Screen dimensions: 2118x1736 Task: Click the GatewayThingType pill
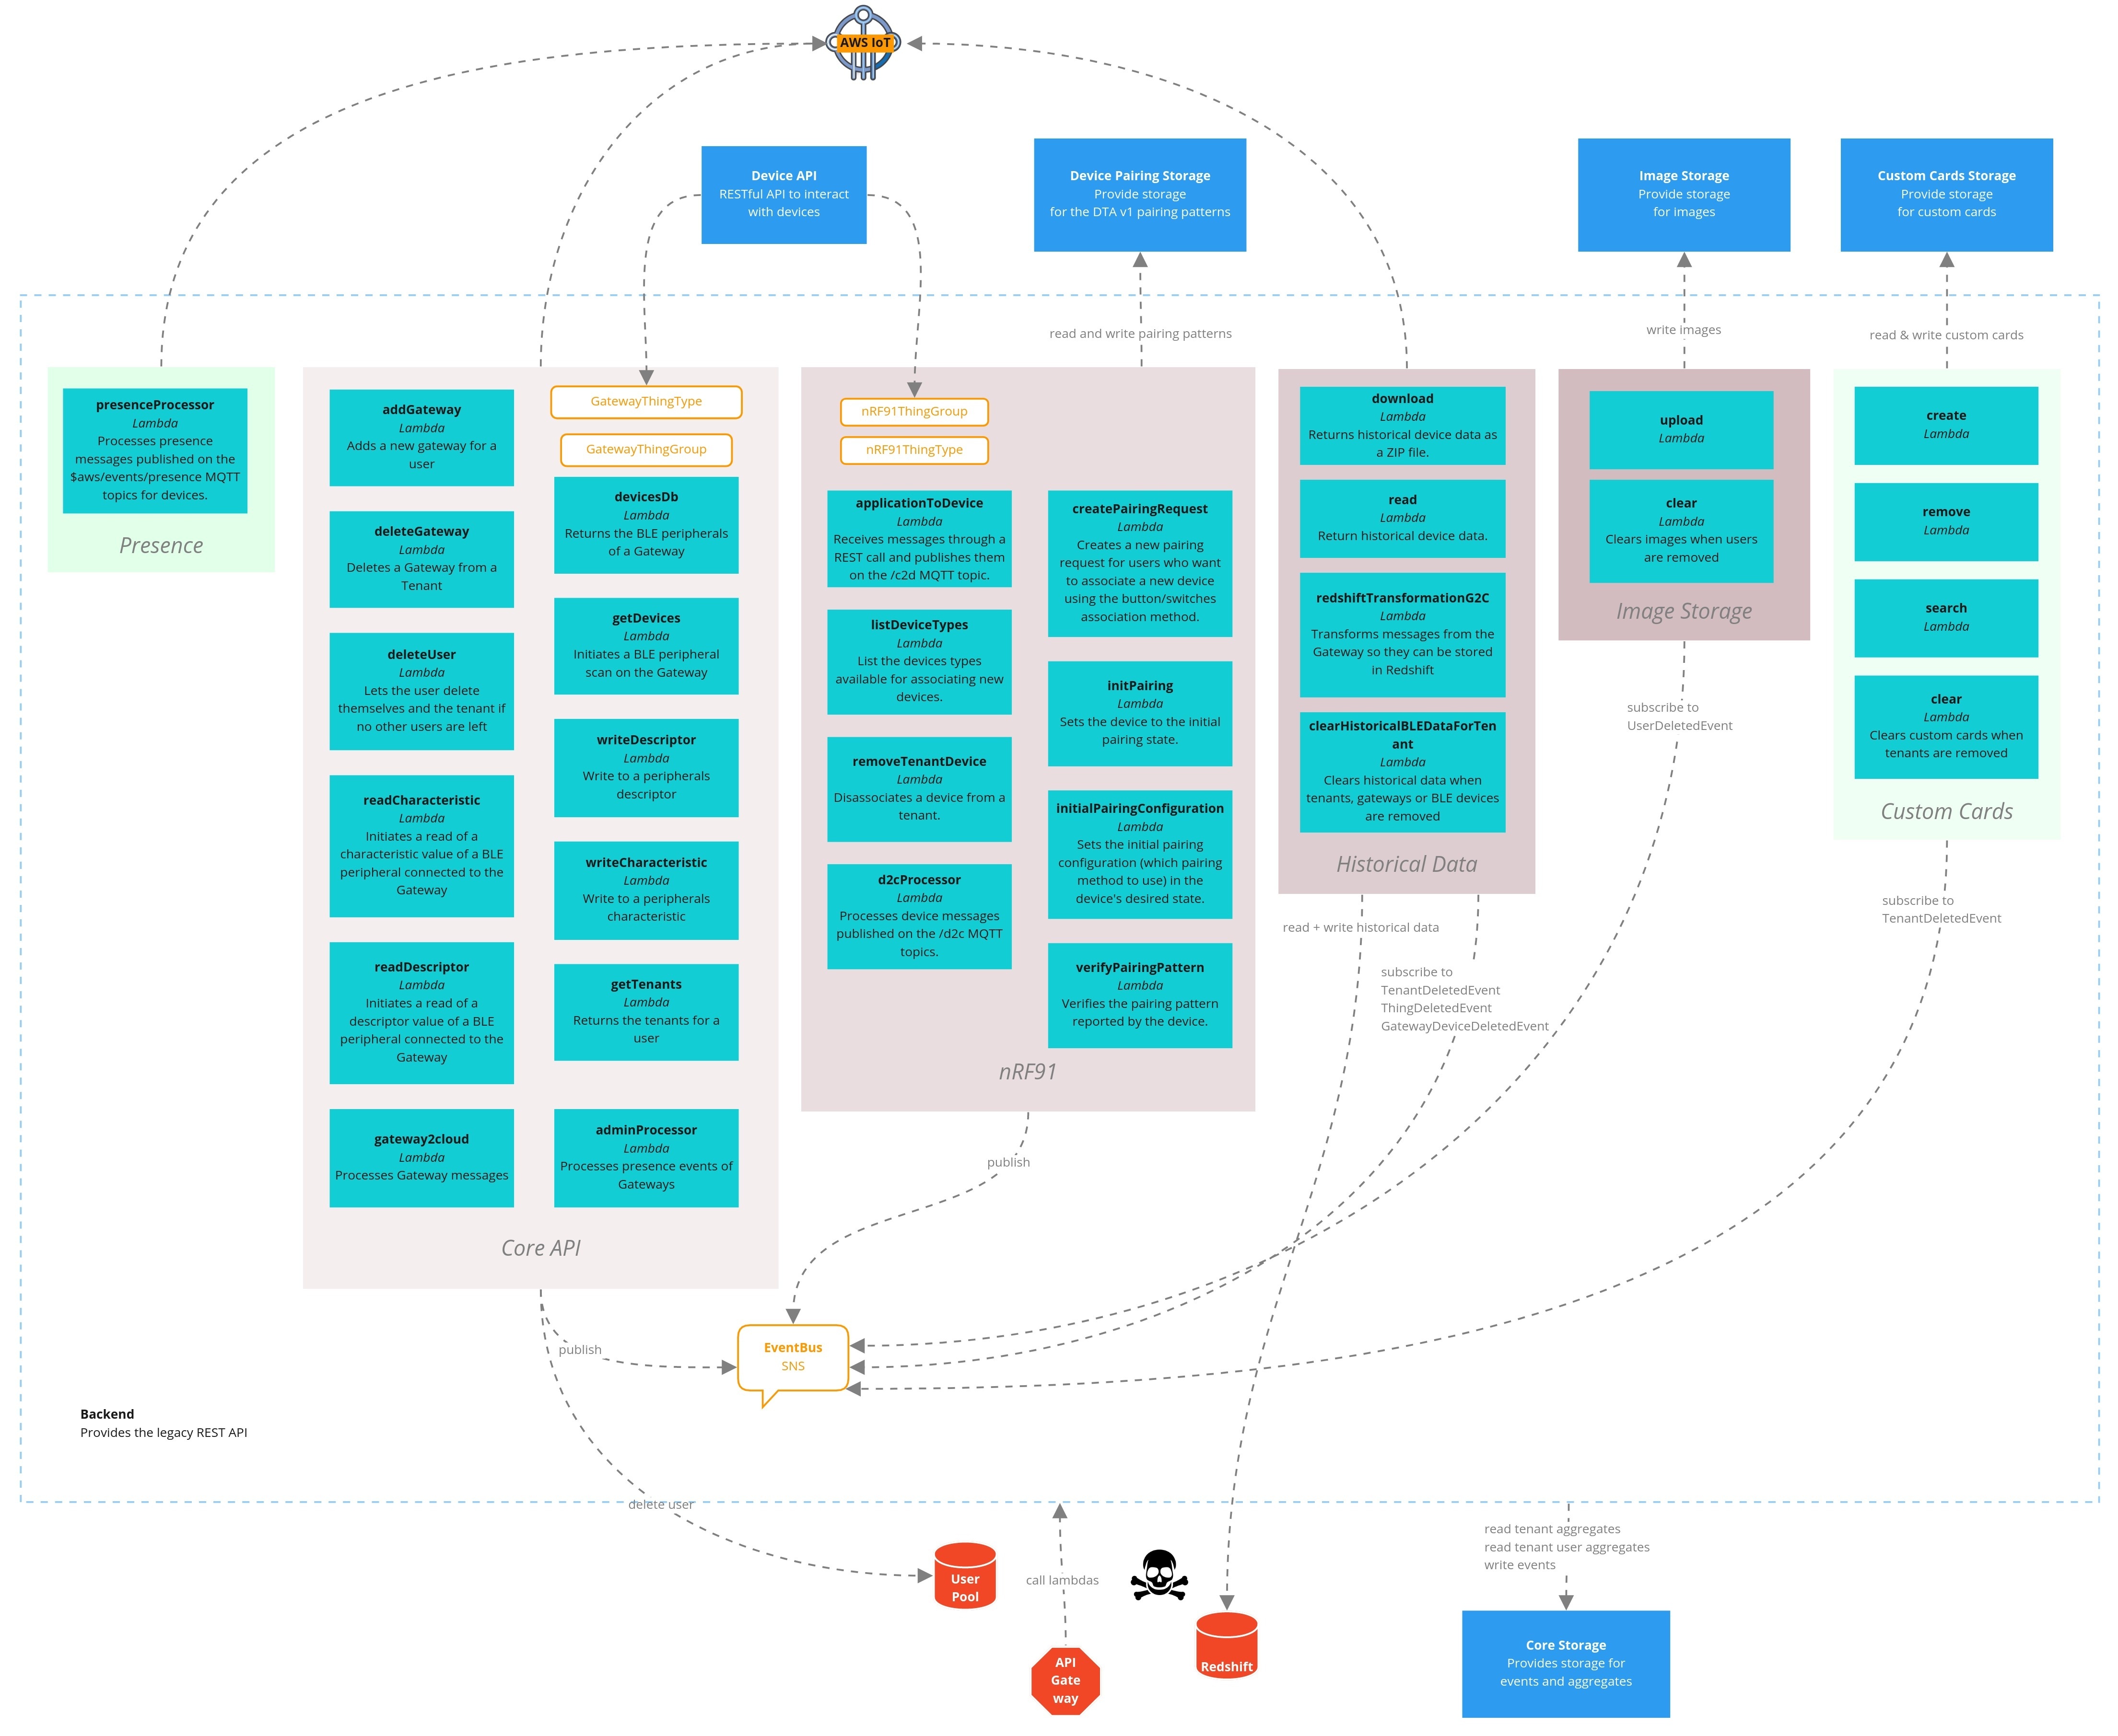646,402
